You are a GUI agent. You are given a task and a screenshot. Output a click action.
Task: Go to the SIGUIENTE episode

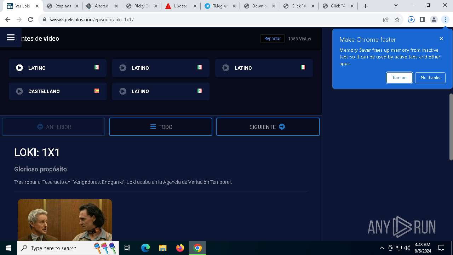coord(268,127)
